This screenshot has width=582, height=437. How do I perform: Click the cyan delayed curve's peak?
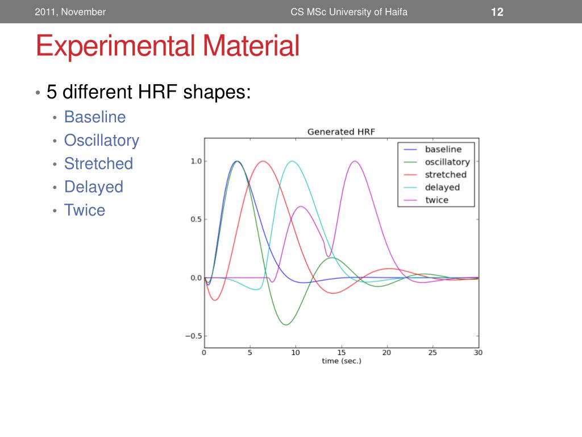pyautogui.click(x=293, y=161)
